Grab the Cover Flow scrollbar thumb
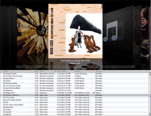The height and width of the screenshot is (116, 151). pyautogui.click(x=84, y=67)
